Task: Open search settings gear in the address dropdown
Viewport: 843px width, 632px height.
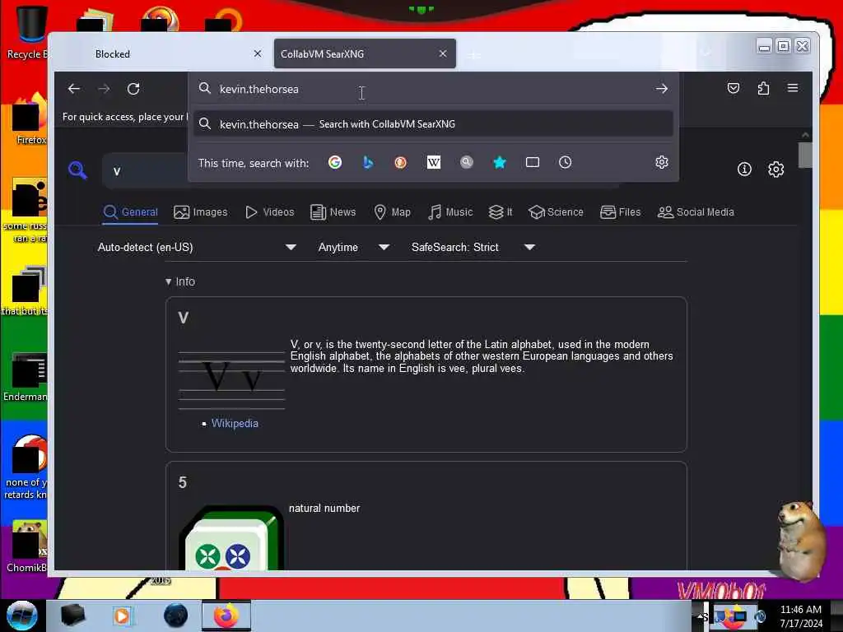Action: coord(662,162)
